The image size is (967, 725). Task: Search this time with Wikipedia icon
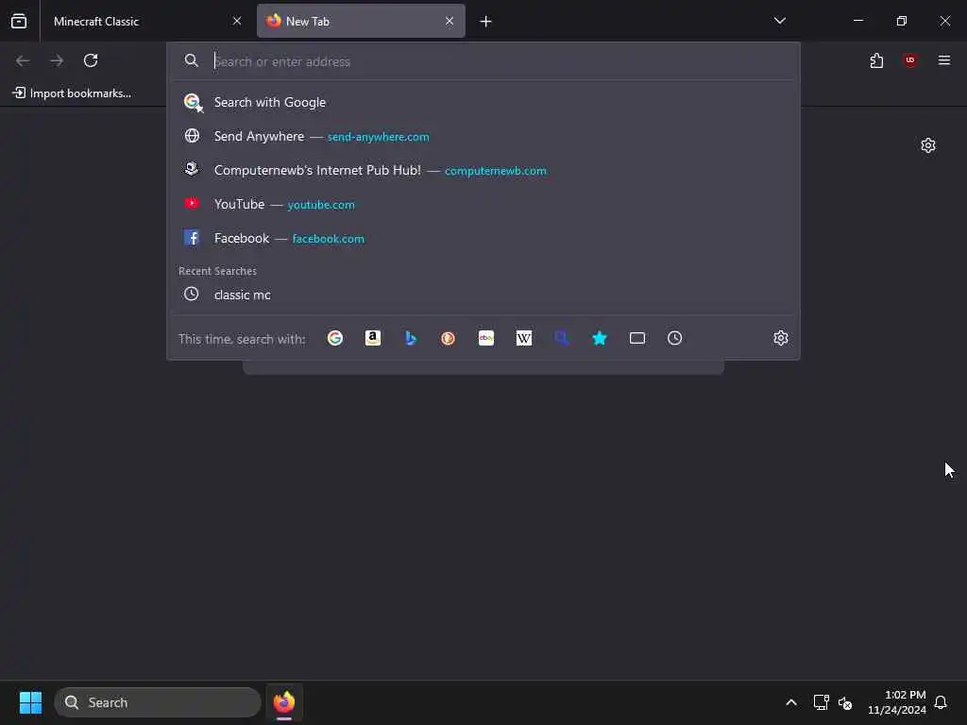[x=523, y=338]
